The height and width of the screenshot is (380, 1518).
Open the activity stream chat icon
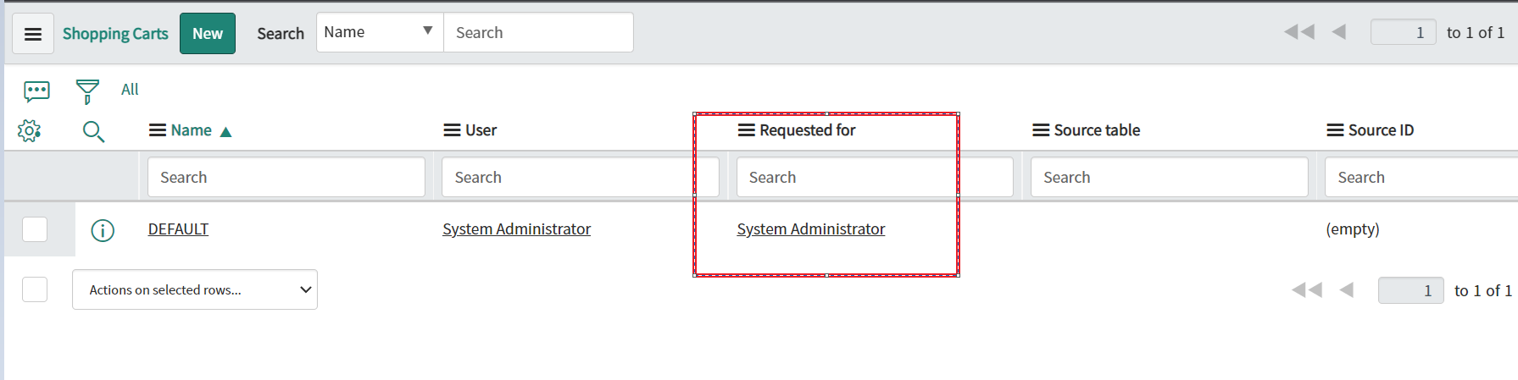coord(37,91)
